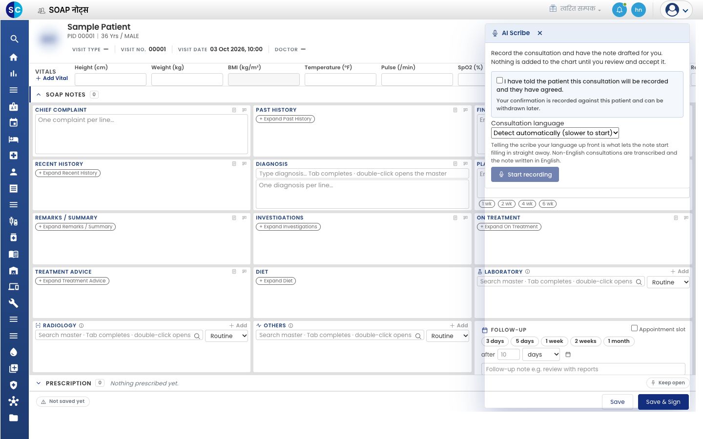
Task: Open the wrench tools icon in sidebar
Action: click(14, 303)
